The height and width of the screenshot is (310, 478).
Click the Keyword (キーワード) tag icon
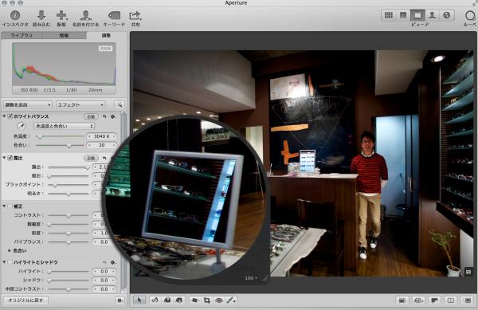[x=114, y=15]
